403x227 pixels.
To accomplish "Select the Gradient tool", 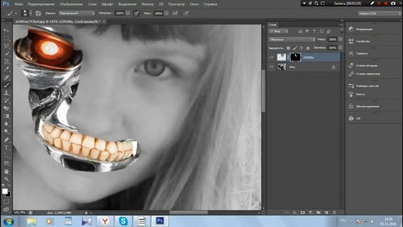I will click(6, 116).
